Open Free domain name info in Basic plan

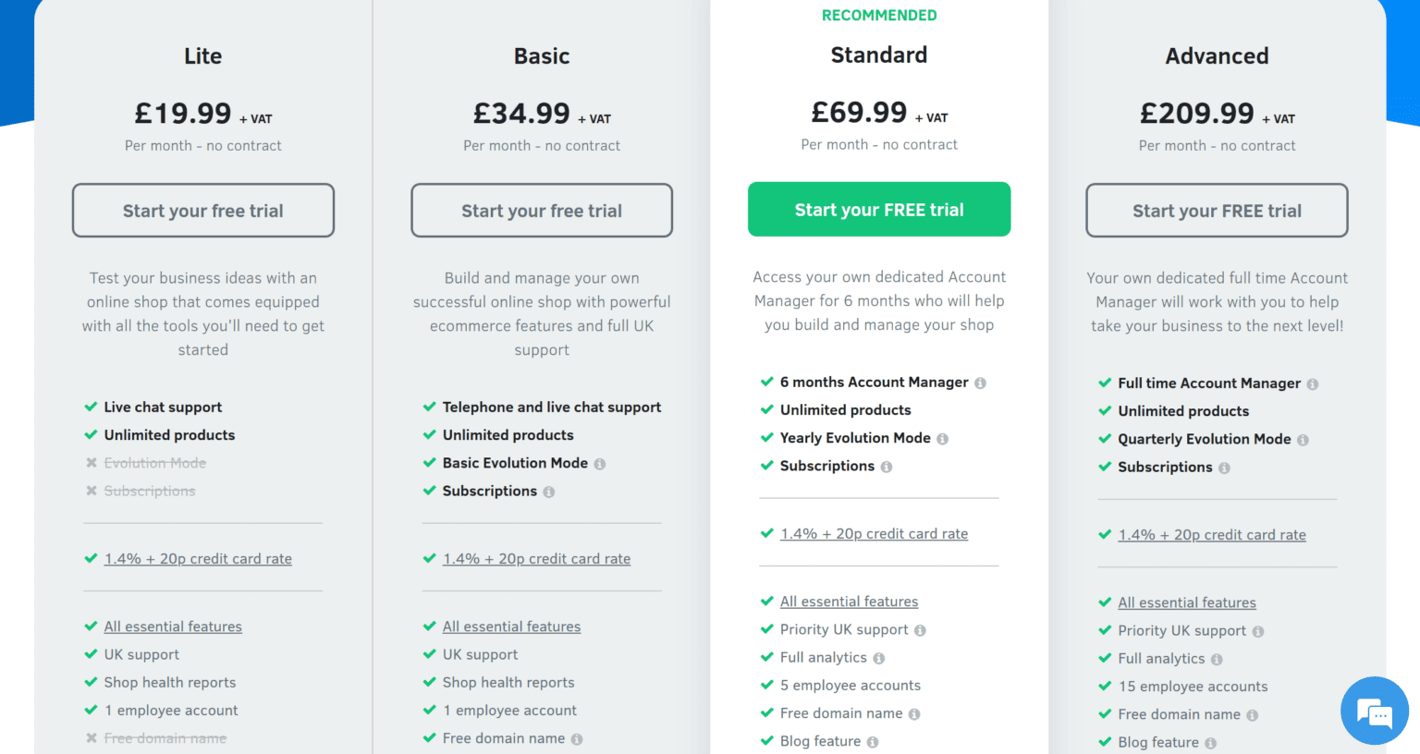pyautogui.click(x=578, y=738)
